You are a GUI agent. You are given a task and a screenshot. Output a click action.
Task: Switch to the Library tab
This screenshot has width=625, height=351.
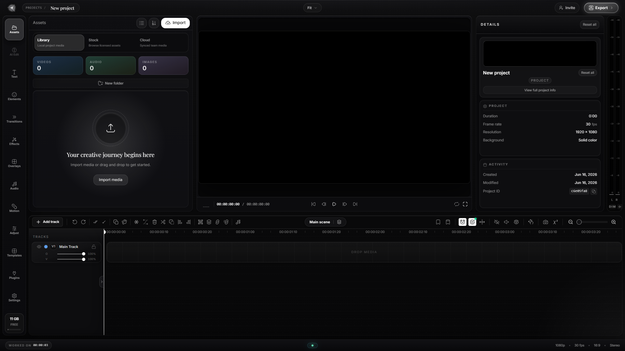(59, 43)
